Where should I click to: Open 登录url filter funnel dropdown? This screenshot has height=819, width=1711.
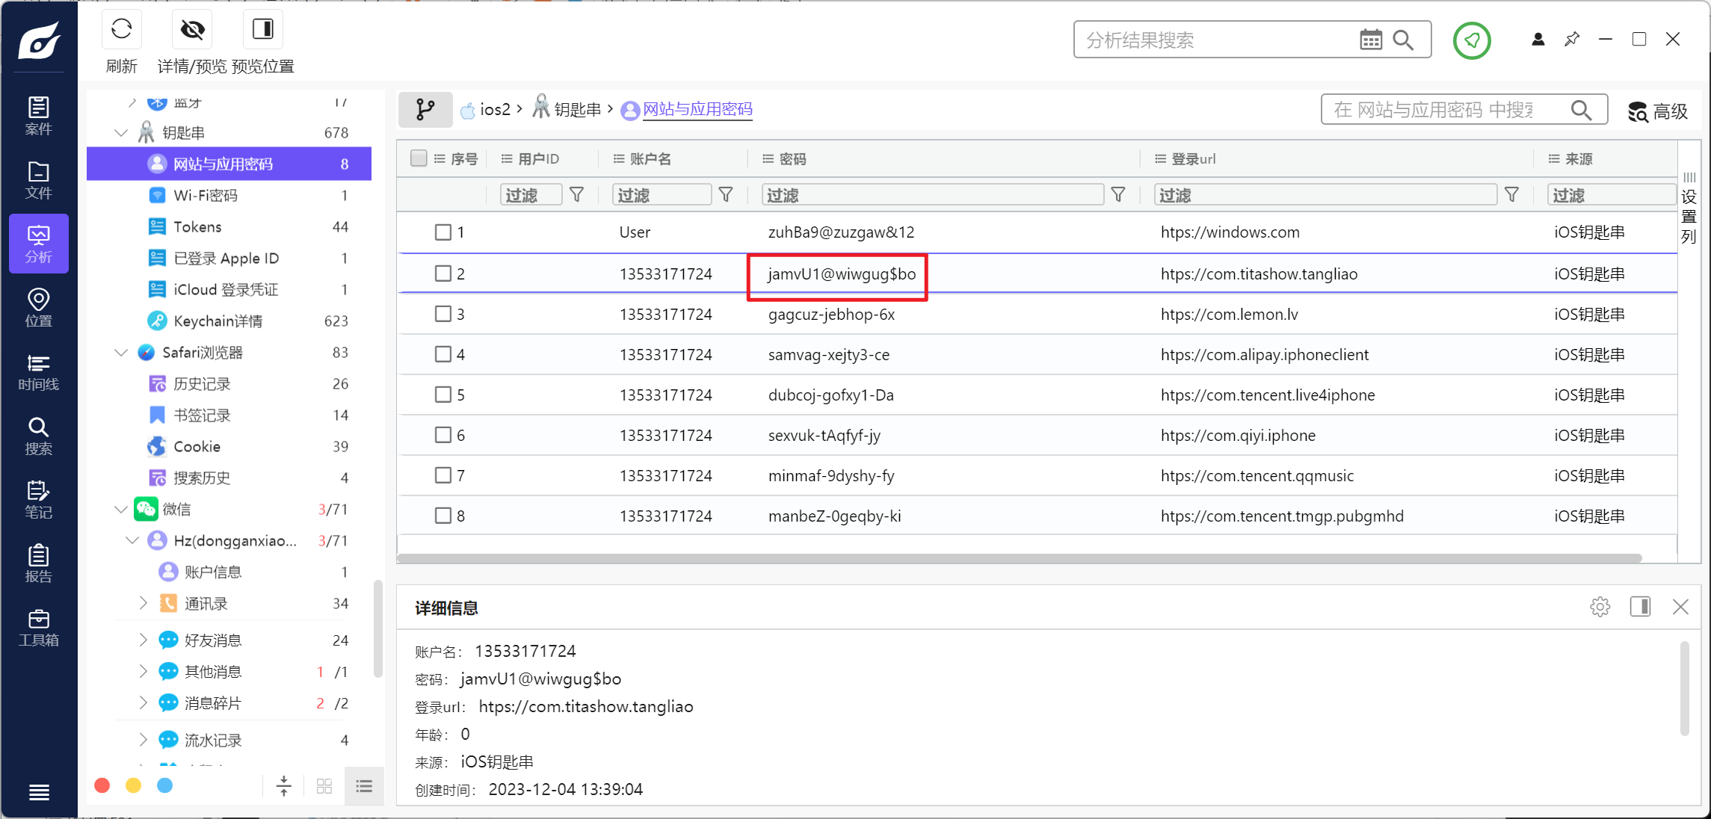point(1511,195)
